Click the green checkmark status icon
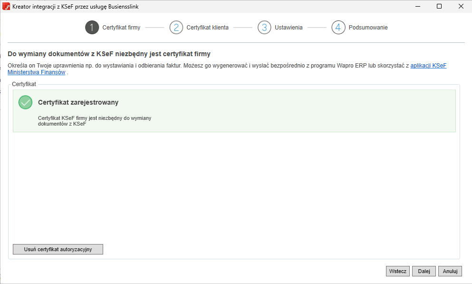This screenshot has height=284, width=472. (25, 102)
